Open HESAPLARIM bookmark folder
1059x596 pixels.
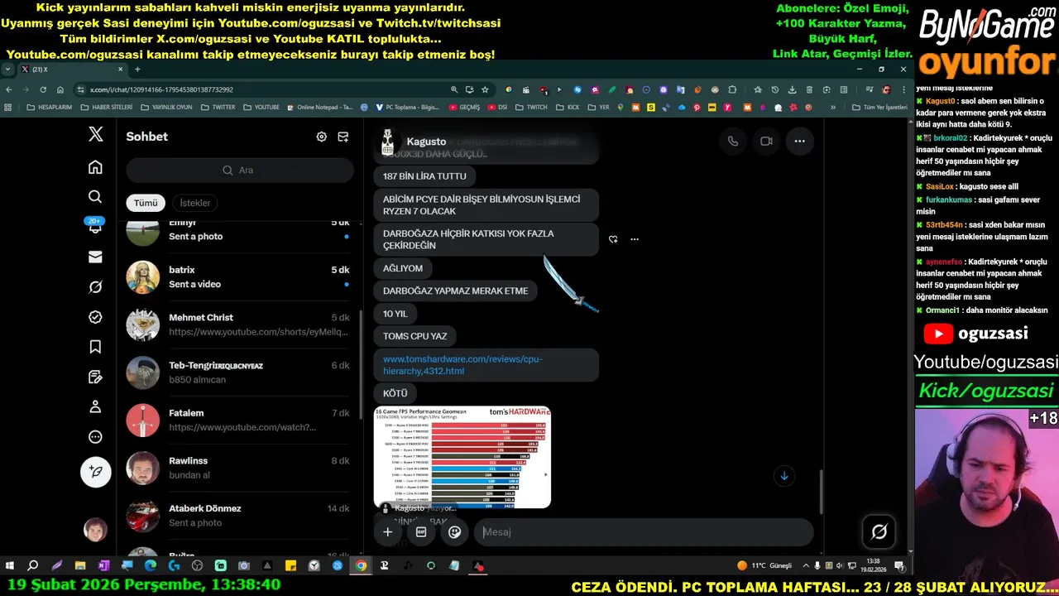pyautogui.click(x=50, y=107)
